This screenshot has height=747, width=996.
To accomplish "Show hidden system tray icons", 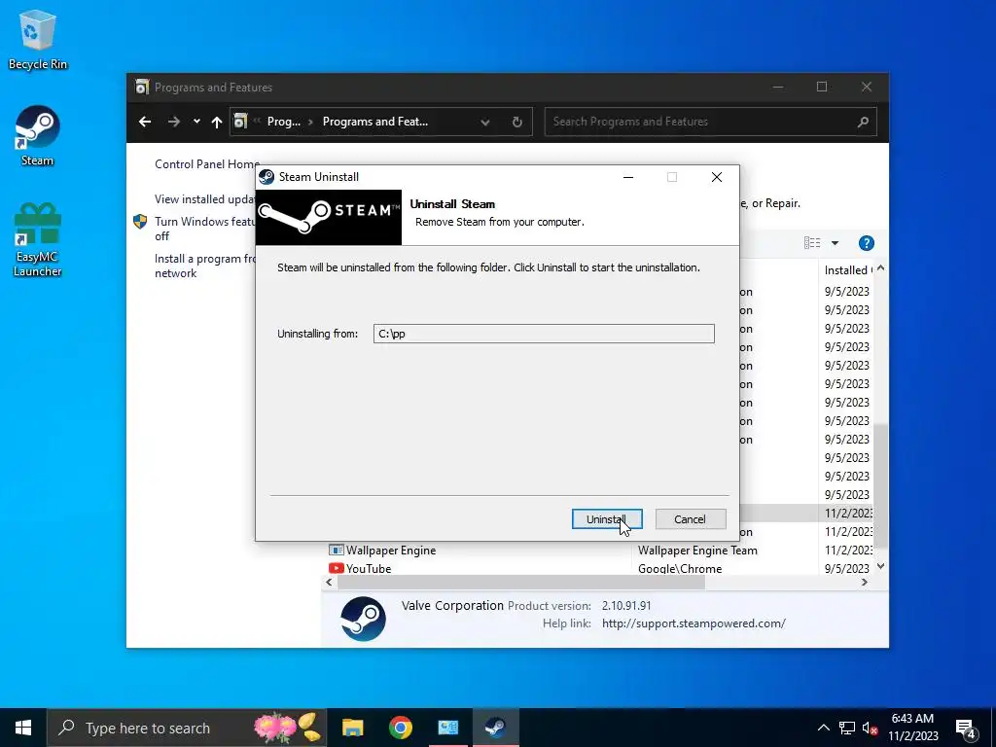I will [x=823, y=728].
